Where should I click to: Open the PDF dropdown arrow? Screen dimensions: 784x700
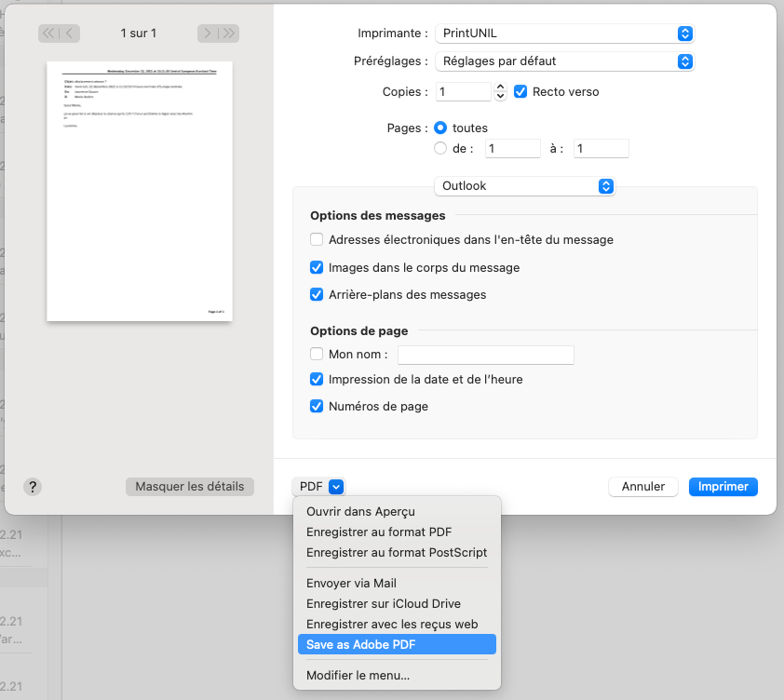pos(336,486)
